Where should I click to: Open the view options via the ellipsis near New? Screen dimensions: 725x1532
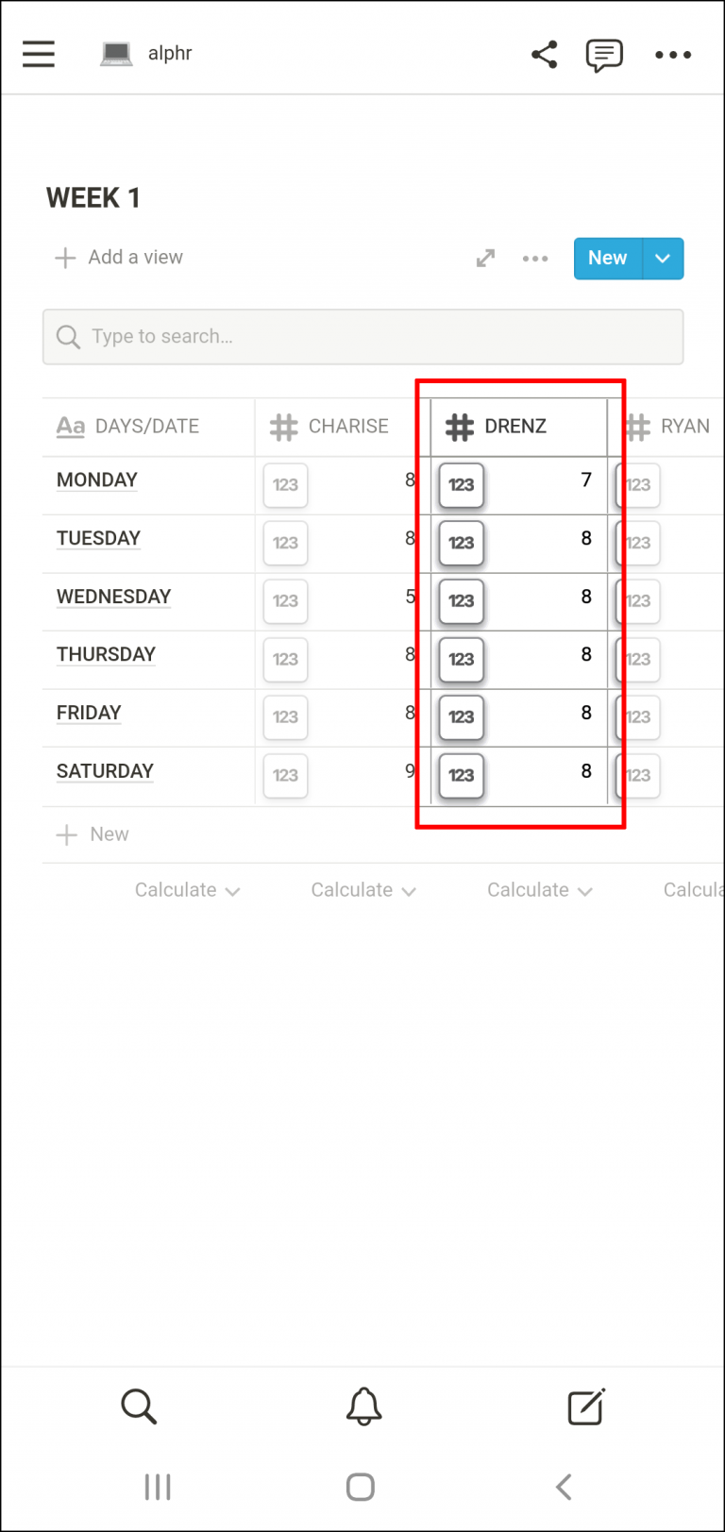(535, 258)
